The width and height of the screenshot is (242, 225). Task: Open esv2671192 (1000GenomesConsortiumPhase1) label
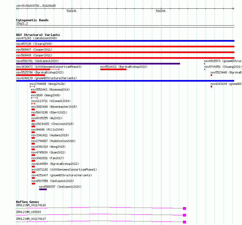pos(64,169)
